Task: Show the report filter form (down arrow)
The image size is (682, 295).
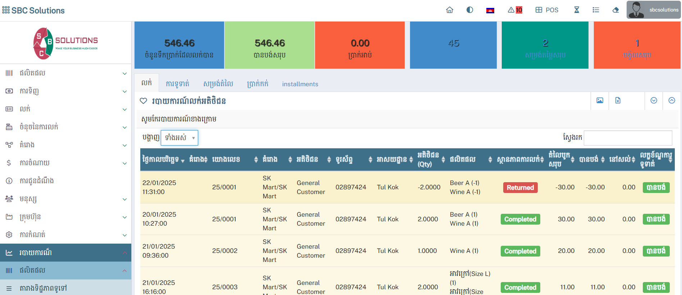Action: [654, 101]
